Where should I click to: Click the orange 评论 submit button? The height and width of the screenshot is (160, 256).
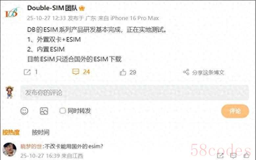pos(235,111)
